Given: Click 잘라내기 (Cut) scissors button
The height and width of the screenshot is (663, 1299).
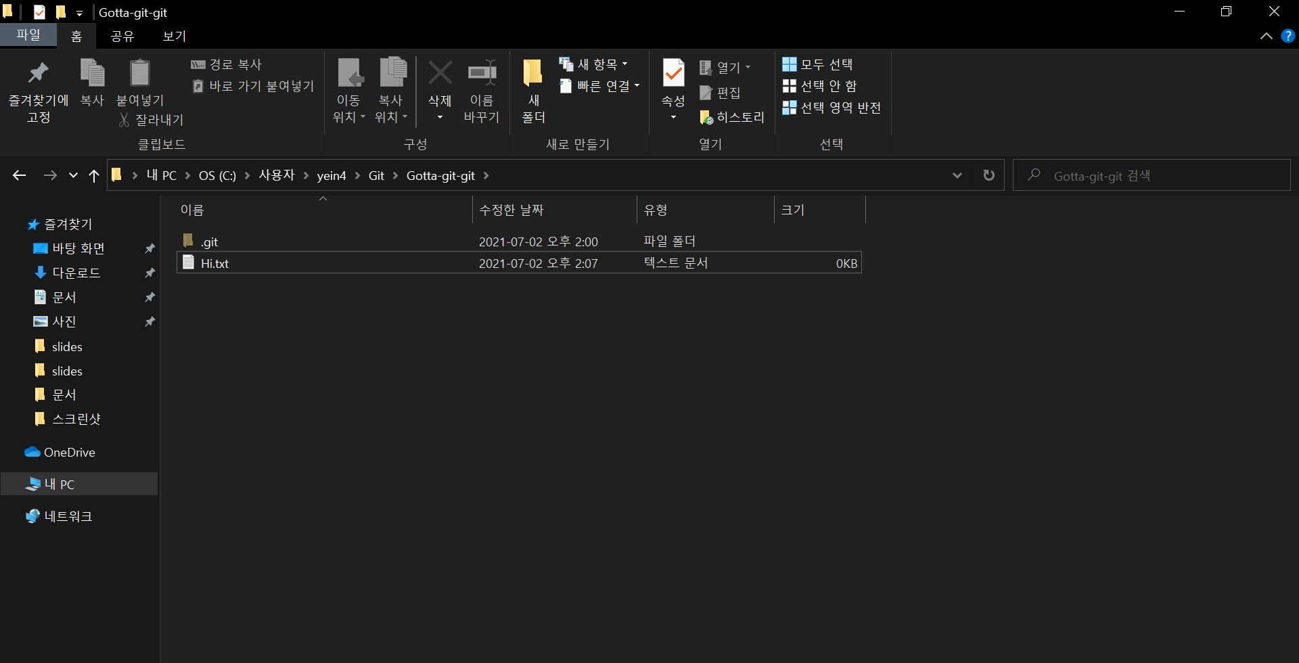Looking at the screenshot, I should click(152, 120).
